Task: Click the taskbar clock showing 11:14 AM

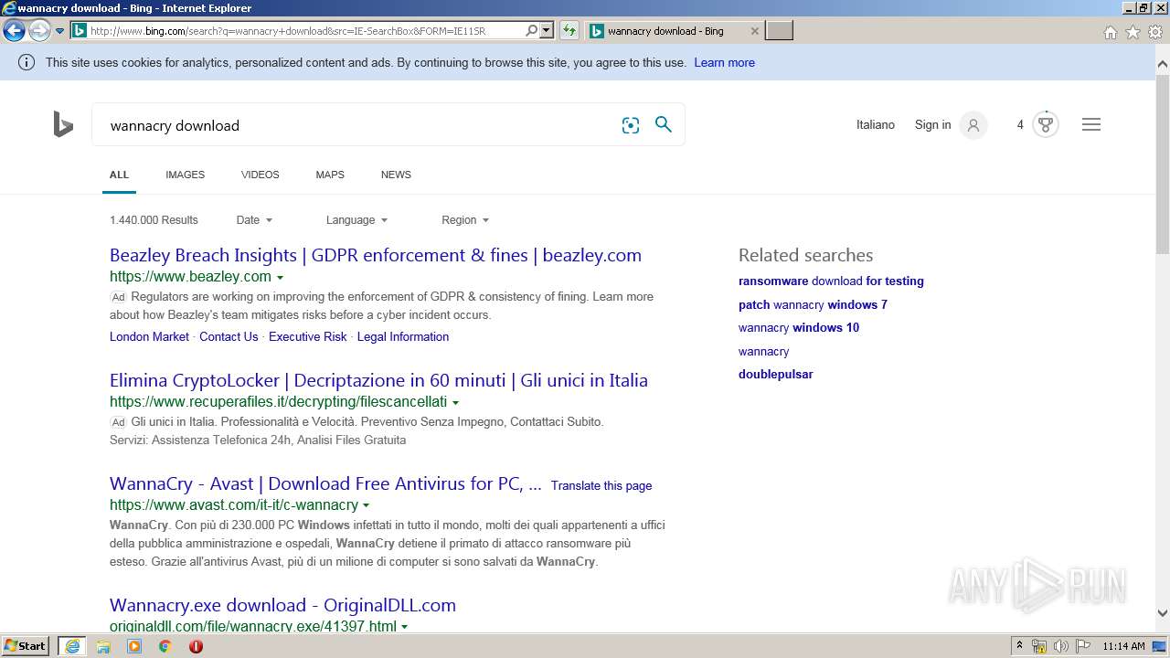Action: coord(1123,646)
